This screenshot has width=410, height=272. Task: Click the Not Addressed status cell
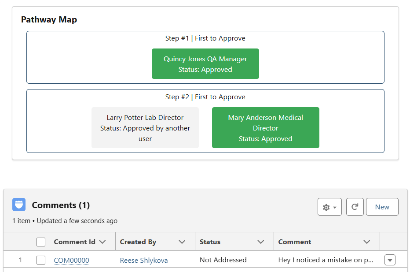point(223,260)
